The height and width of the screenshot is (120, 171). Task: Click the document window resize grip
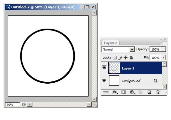(x=95, y=105)
